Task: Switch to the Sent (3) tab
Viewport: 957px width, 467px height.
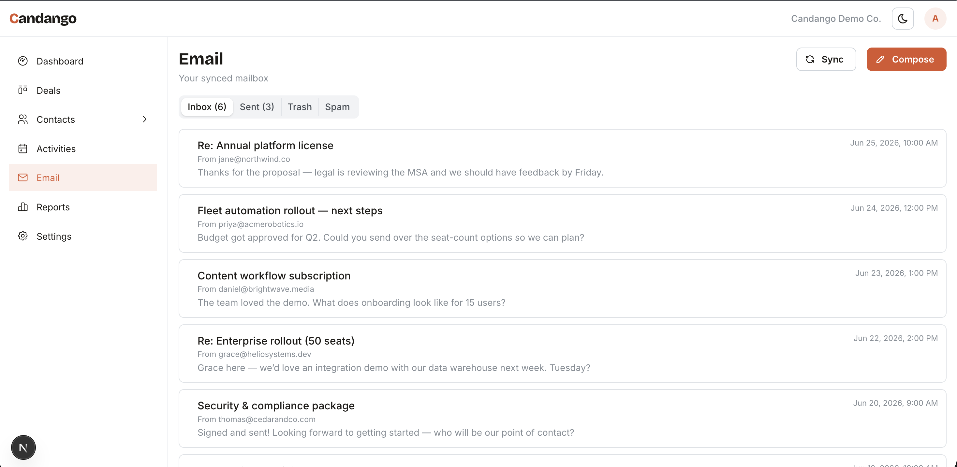Action: coord(257,107)
